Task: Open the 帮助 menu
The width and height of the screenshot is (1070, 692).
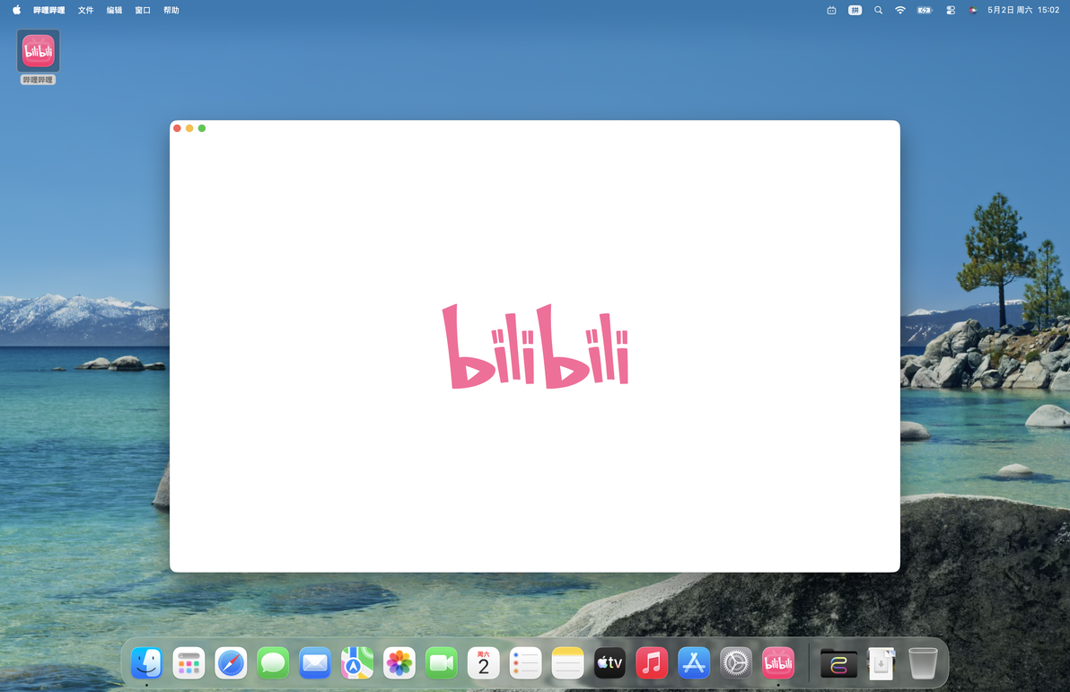Action: [171, 10]
